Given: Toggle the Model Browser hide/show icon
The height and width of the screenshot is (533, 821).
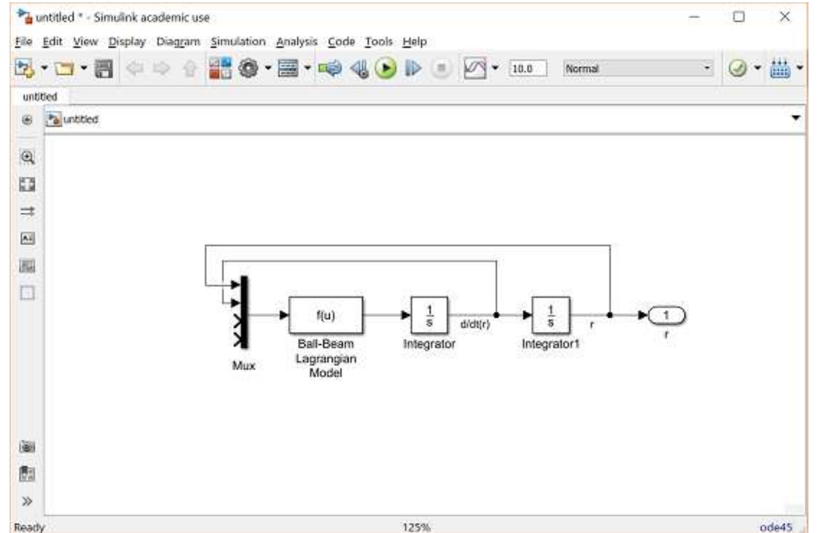Looking at the screenshot, I should point(27,120).
